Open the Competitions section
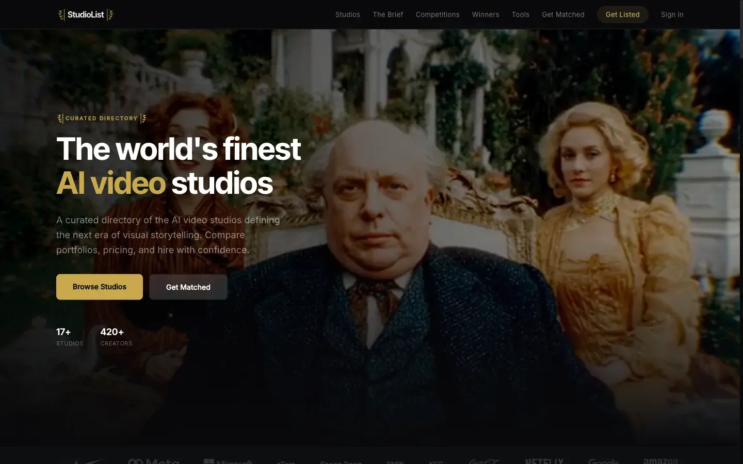This screenshot has width=743, height=464. (x=437, y=14)
